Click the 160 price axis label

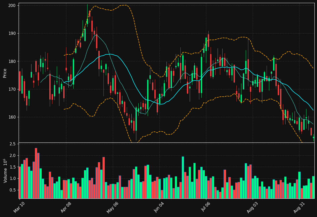click(12, 117)
